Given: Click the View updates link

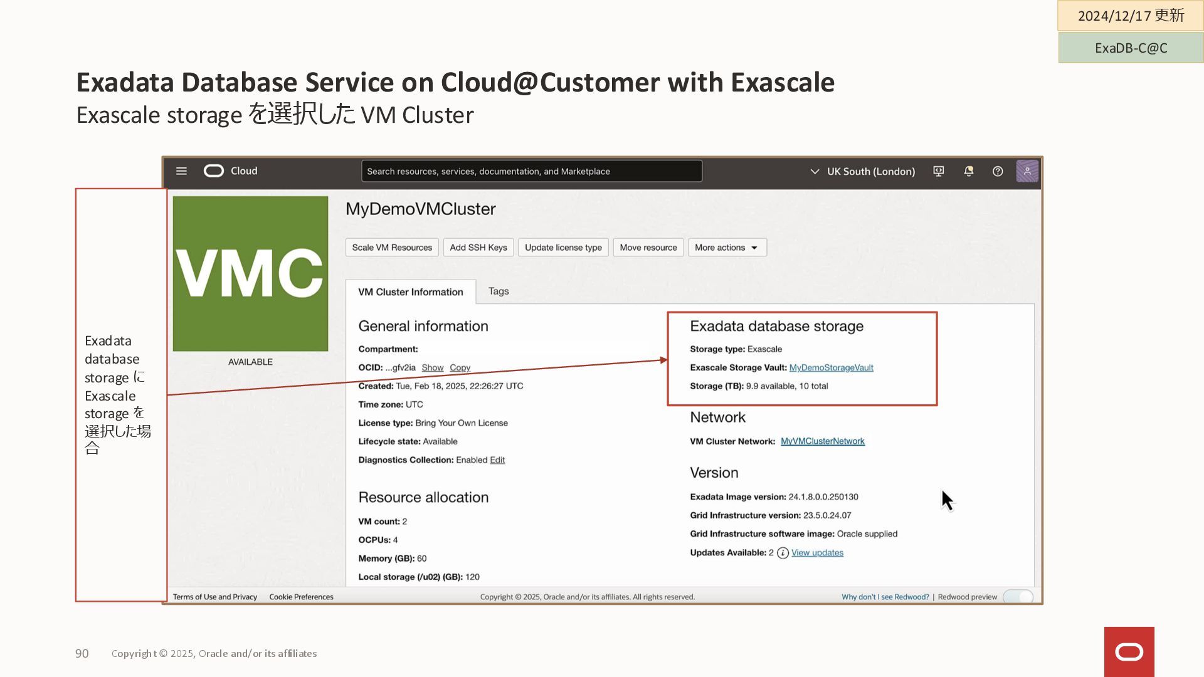Looking at the screenshot, I should point(817,553).
